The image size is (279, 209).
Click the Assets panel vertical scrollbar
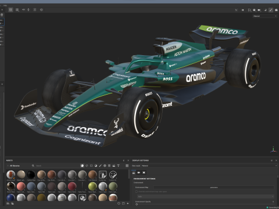129,174
